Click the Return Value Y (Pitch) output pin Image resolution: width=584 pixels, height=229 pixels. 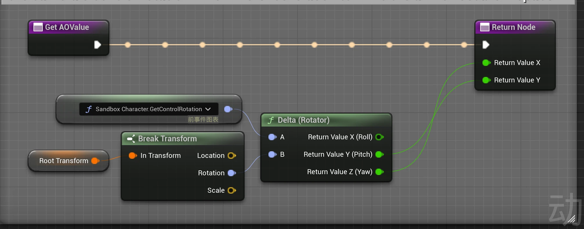tap(379, 155)
